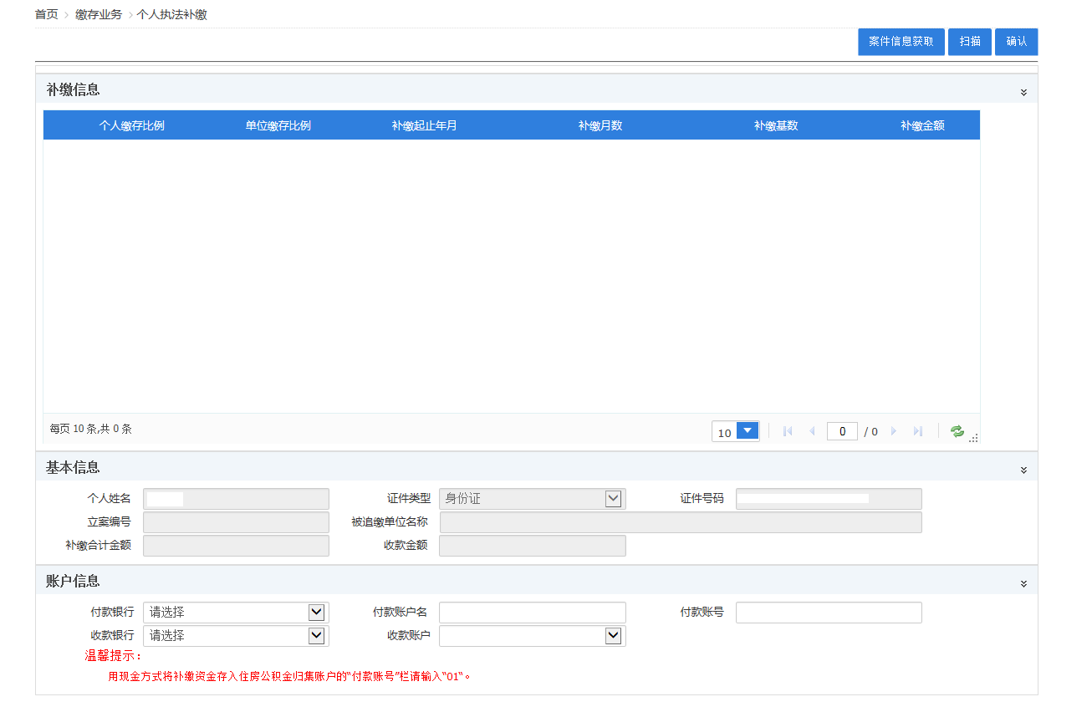The image size is (1092, 712).
Task: Expand the 收款账户 dropdown
Action: [613, 636]
